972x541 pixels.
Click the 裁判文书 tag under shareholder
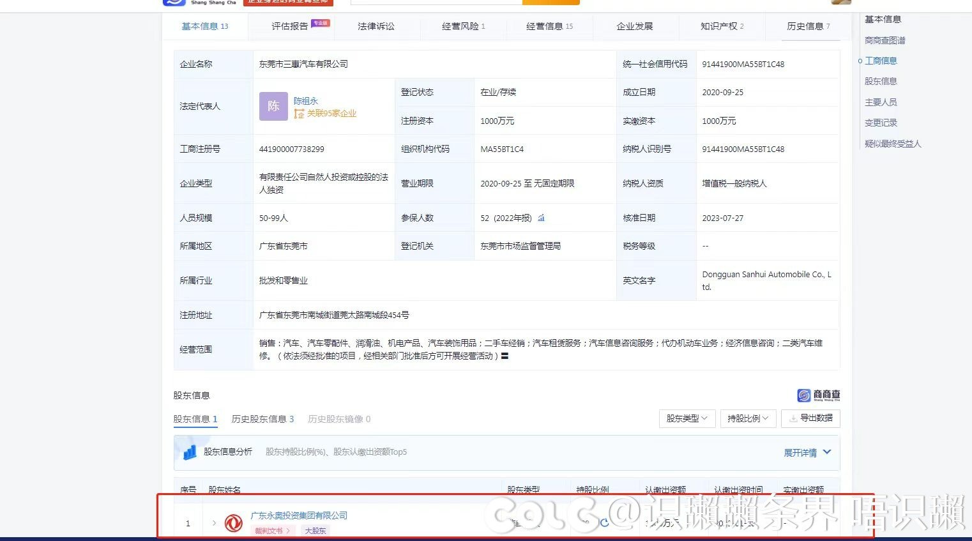pos(271,531)
